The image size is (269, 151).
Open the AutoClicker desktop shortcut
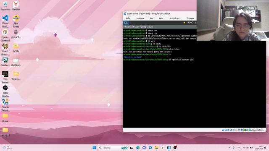[16, 34]
